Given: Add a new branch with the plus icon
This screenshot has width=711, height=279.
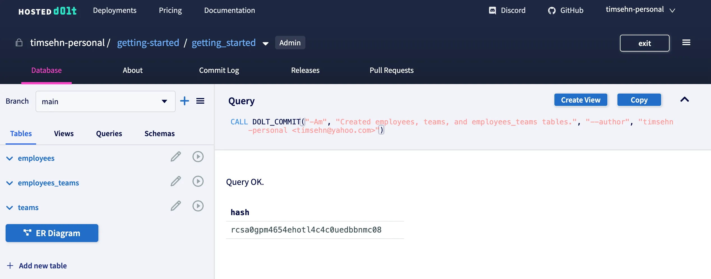Looking at the screenshot, I should pos(185,101).
